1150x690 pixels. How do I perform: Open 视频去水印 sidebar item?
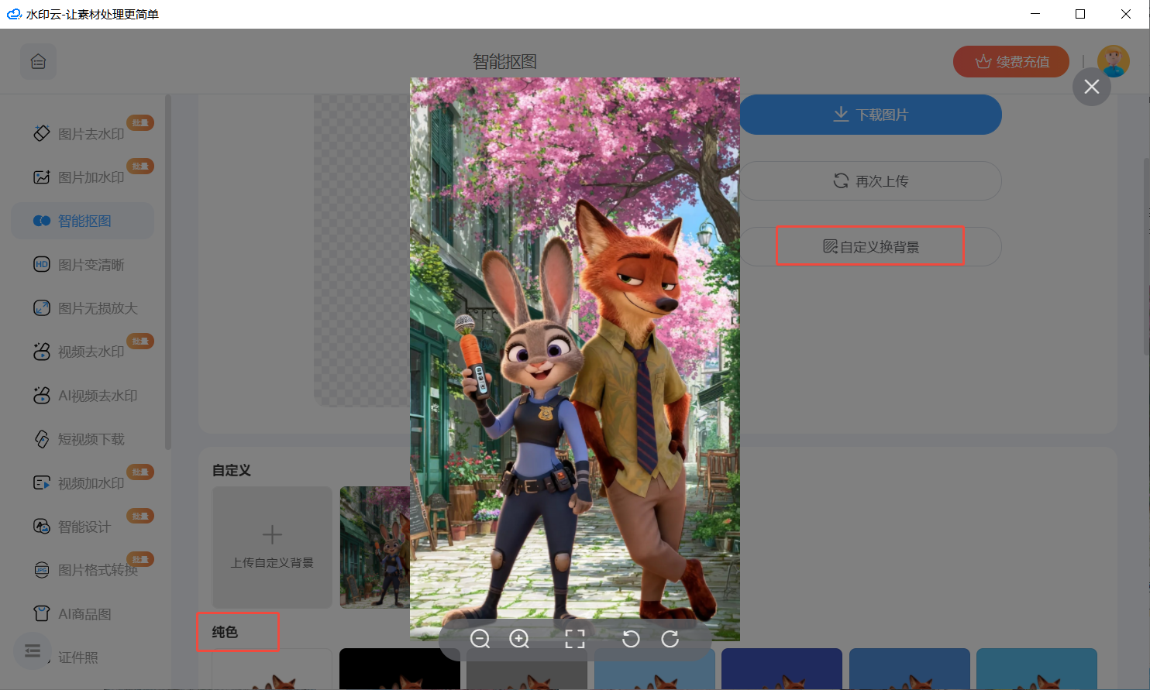coord(90,352)
